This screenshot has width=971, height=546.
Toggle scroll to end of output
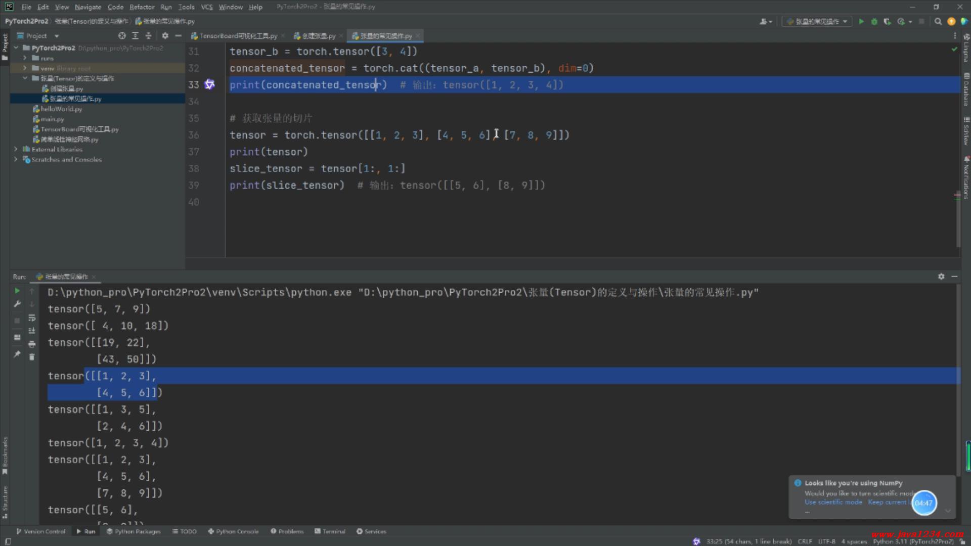pos(32,331)
